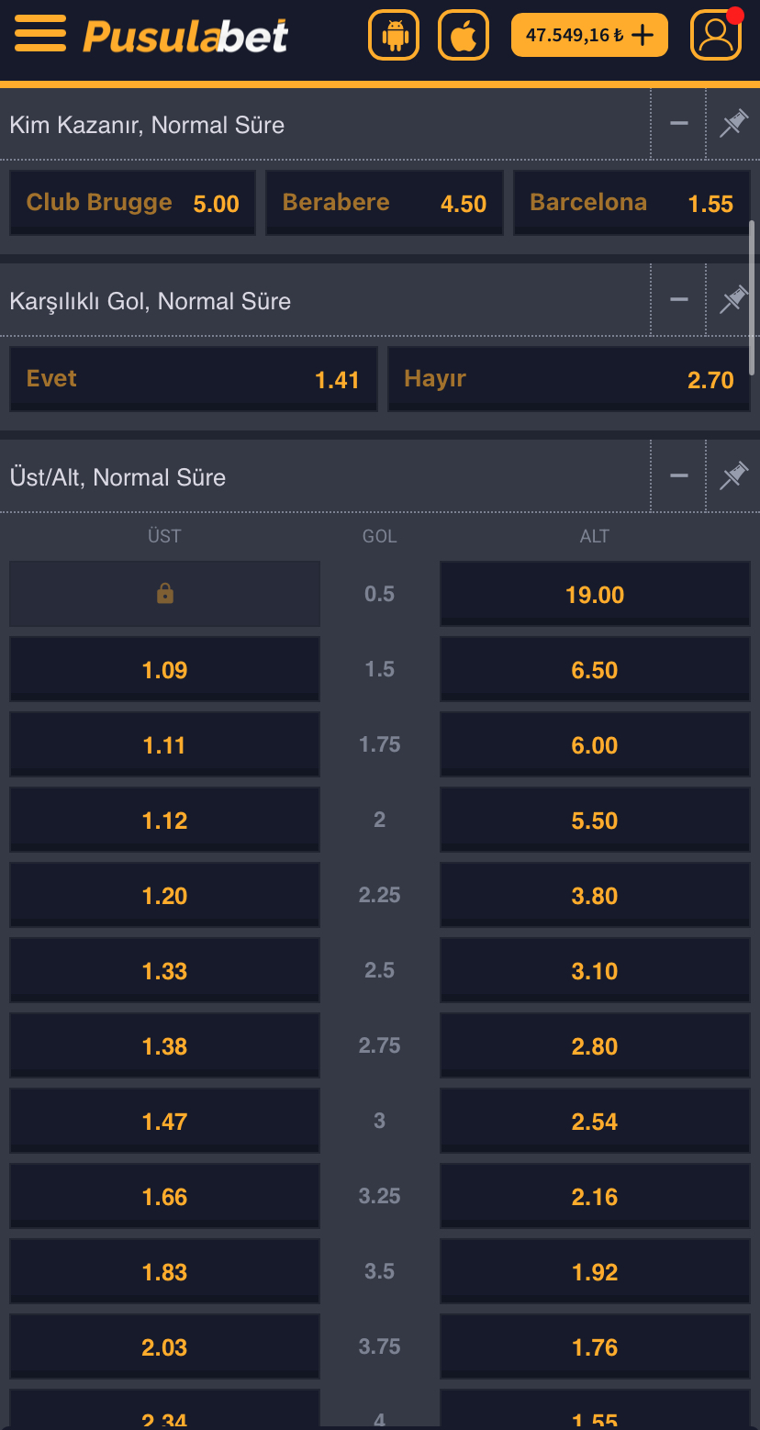Pin the Karşılıklı Gol market

click(733, 300)
